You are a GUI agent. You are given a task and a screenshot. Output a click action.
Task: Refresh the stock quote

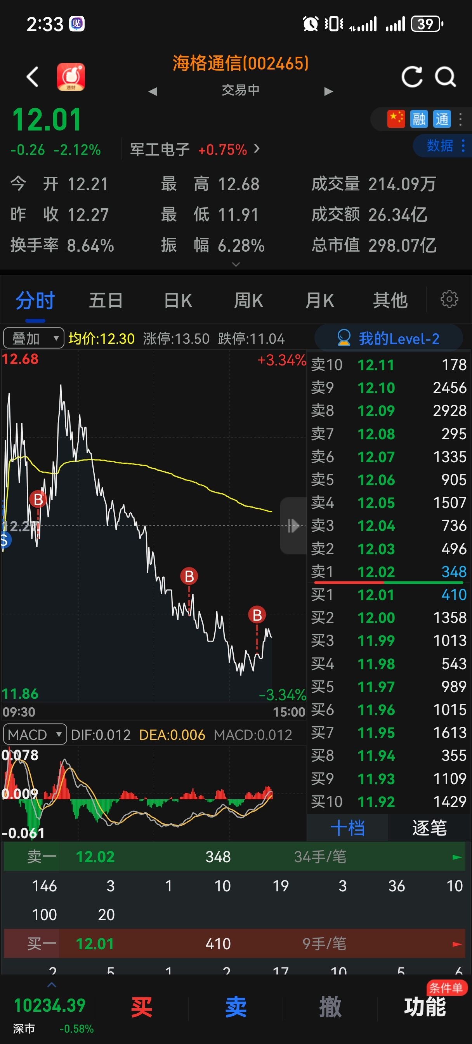[411, 77]
